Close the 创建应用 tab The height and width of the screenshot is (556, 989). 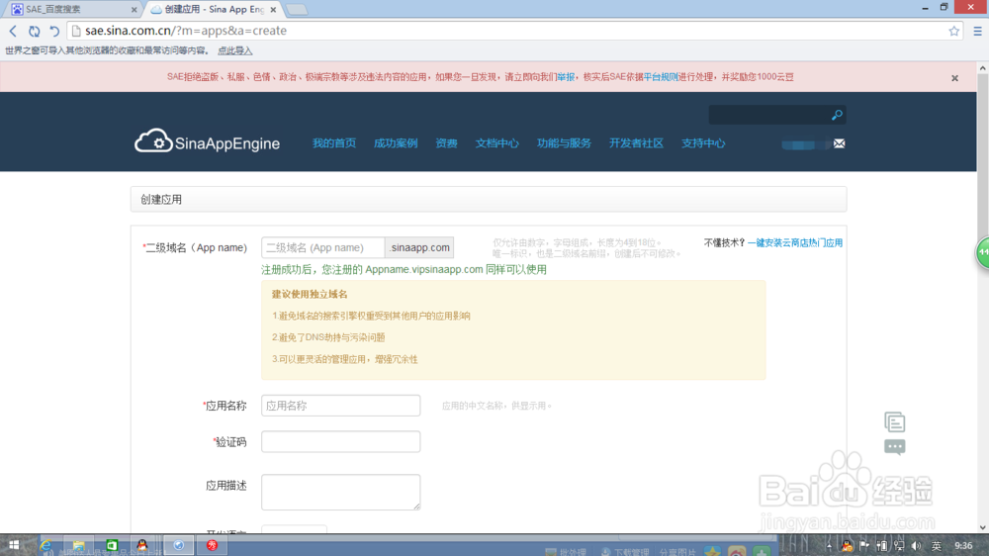click(273, 10)
